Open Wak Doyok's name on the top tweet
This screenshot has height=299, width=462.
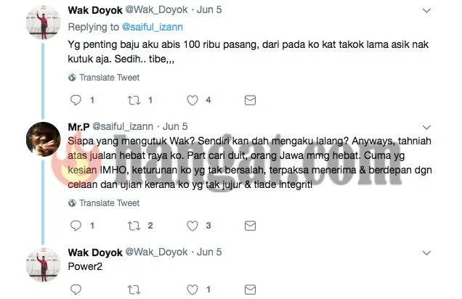[x=95, y=10]
